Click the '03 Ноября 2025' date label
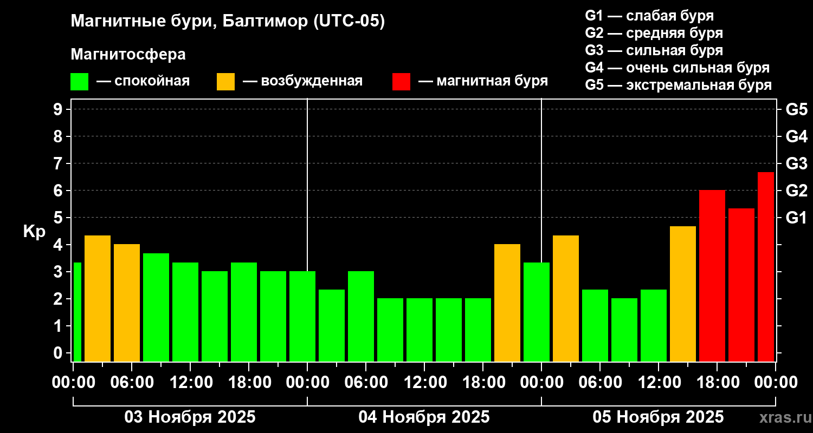The width and height of the screenshot is (813, 433). (x=190, y=417)
